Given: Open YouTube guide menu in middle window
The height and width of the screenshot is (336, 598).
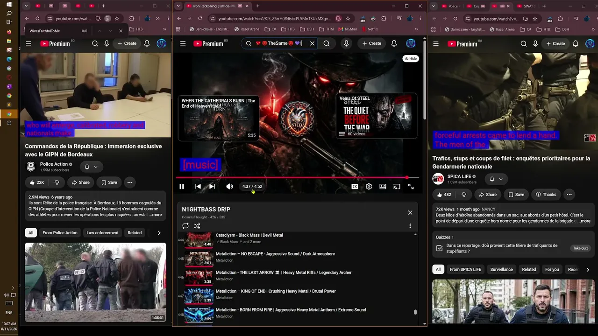Looking at the screenshot, I should tap(183, 43).
